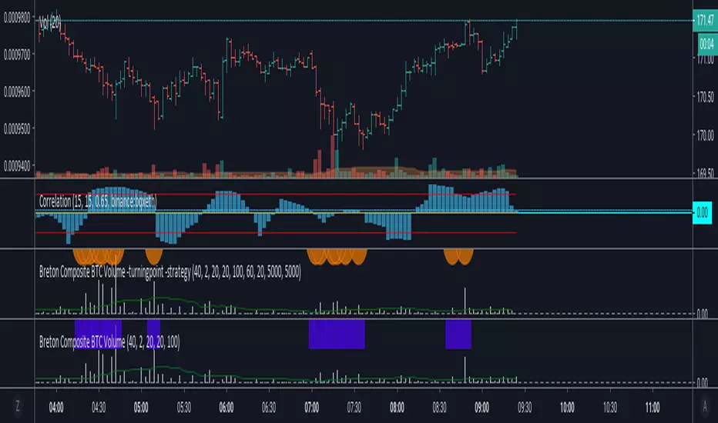Click the widest purple volume signal block
The height and width of the screenshot is (423, 718).
tap(337, 335)
